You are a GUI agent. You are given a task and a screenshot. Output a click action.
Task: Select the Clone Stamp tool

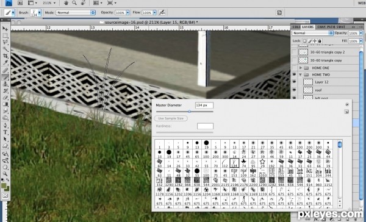tap(5, 84)
